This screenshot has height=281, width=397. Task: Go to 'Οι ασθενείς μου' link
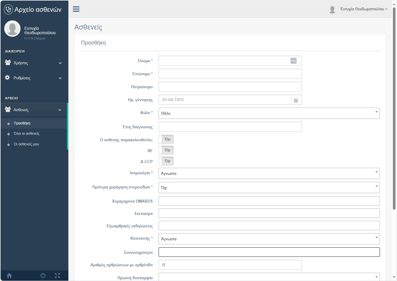[x=26, y=144]
